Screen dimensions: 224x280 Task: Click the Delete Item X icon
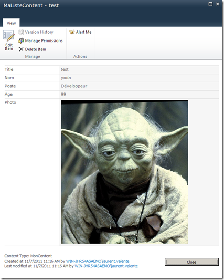point(21,49)
